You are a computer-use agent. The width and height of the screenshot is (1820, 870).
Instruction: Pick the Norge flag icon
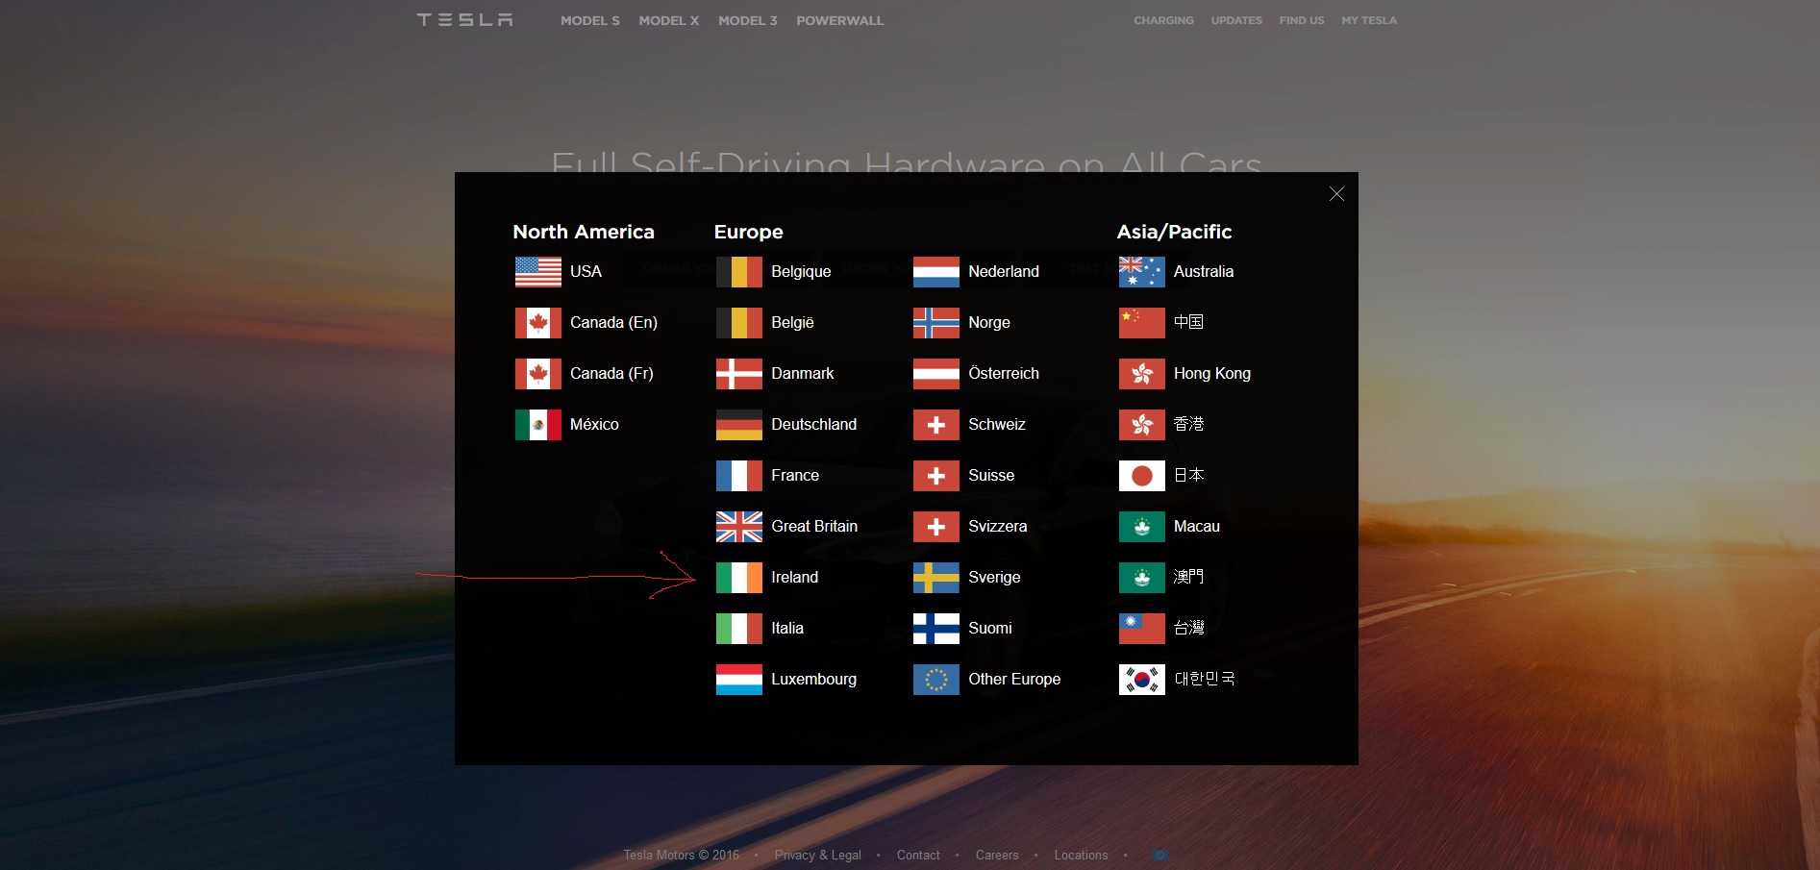(935, 323)
